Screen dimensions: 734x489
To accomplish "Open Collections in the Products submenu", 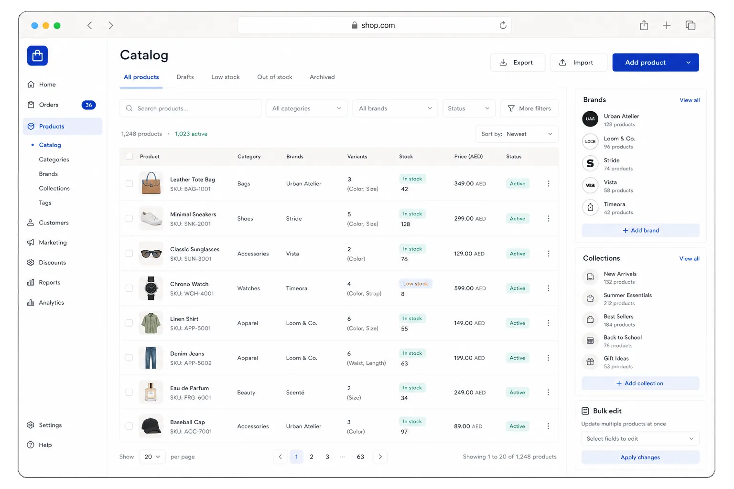I will point(54,189).
